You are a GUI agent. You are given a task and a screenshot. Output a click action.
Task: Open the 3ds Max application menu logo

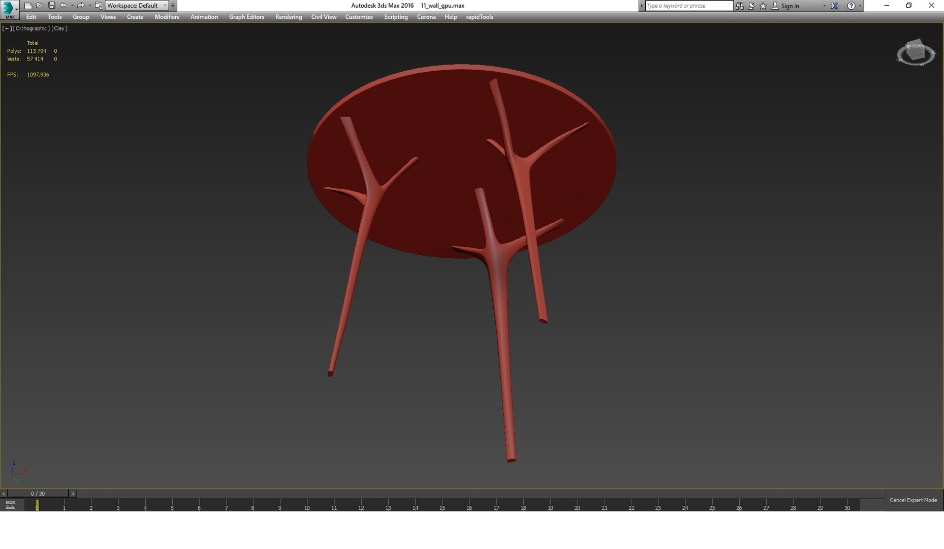[x=9, y=10]
